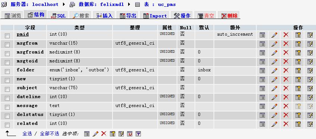Tick the folder row checkbox
This screenshot has height=139, width=316.
7,71
